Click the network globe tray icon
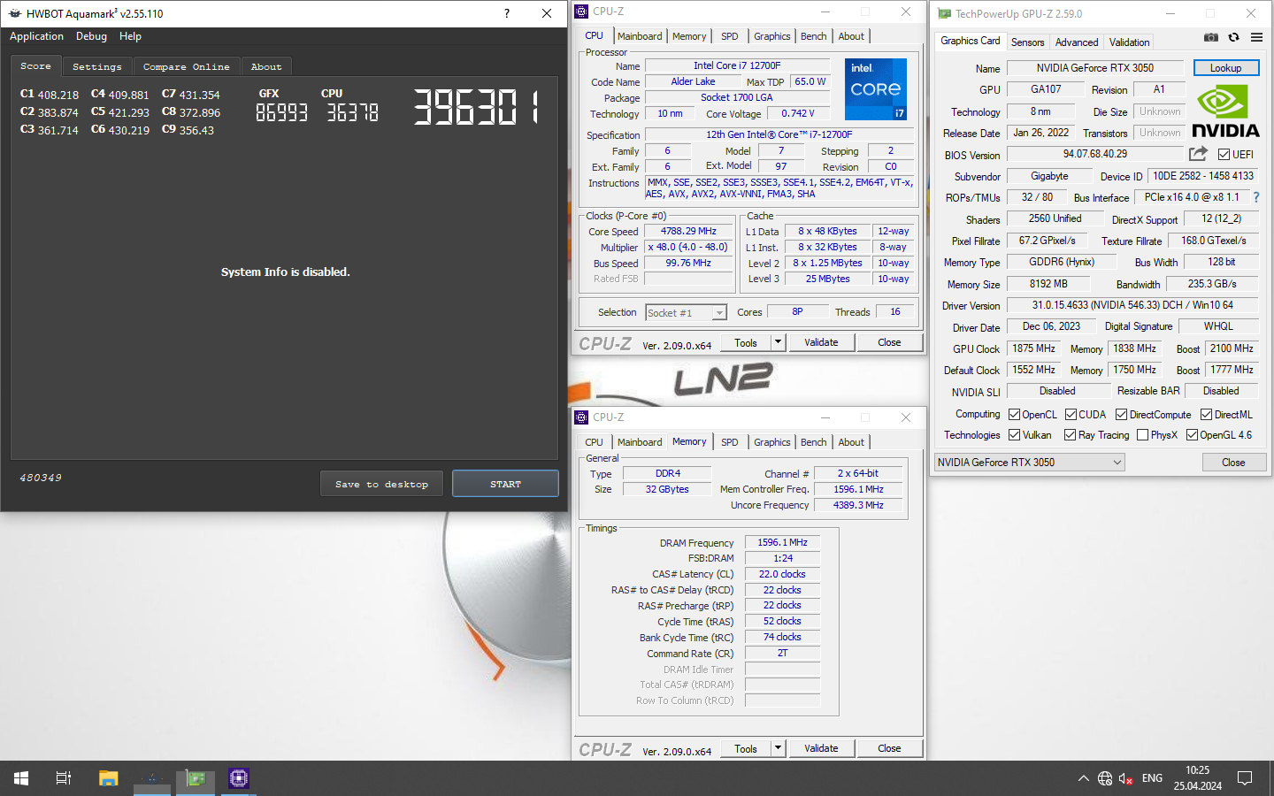Image resolution: width=1274 pixels, height=796 pixels. (1105, 778)
